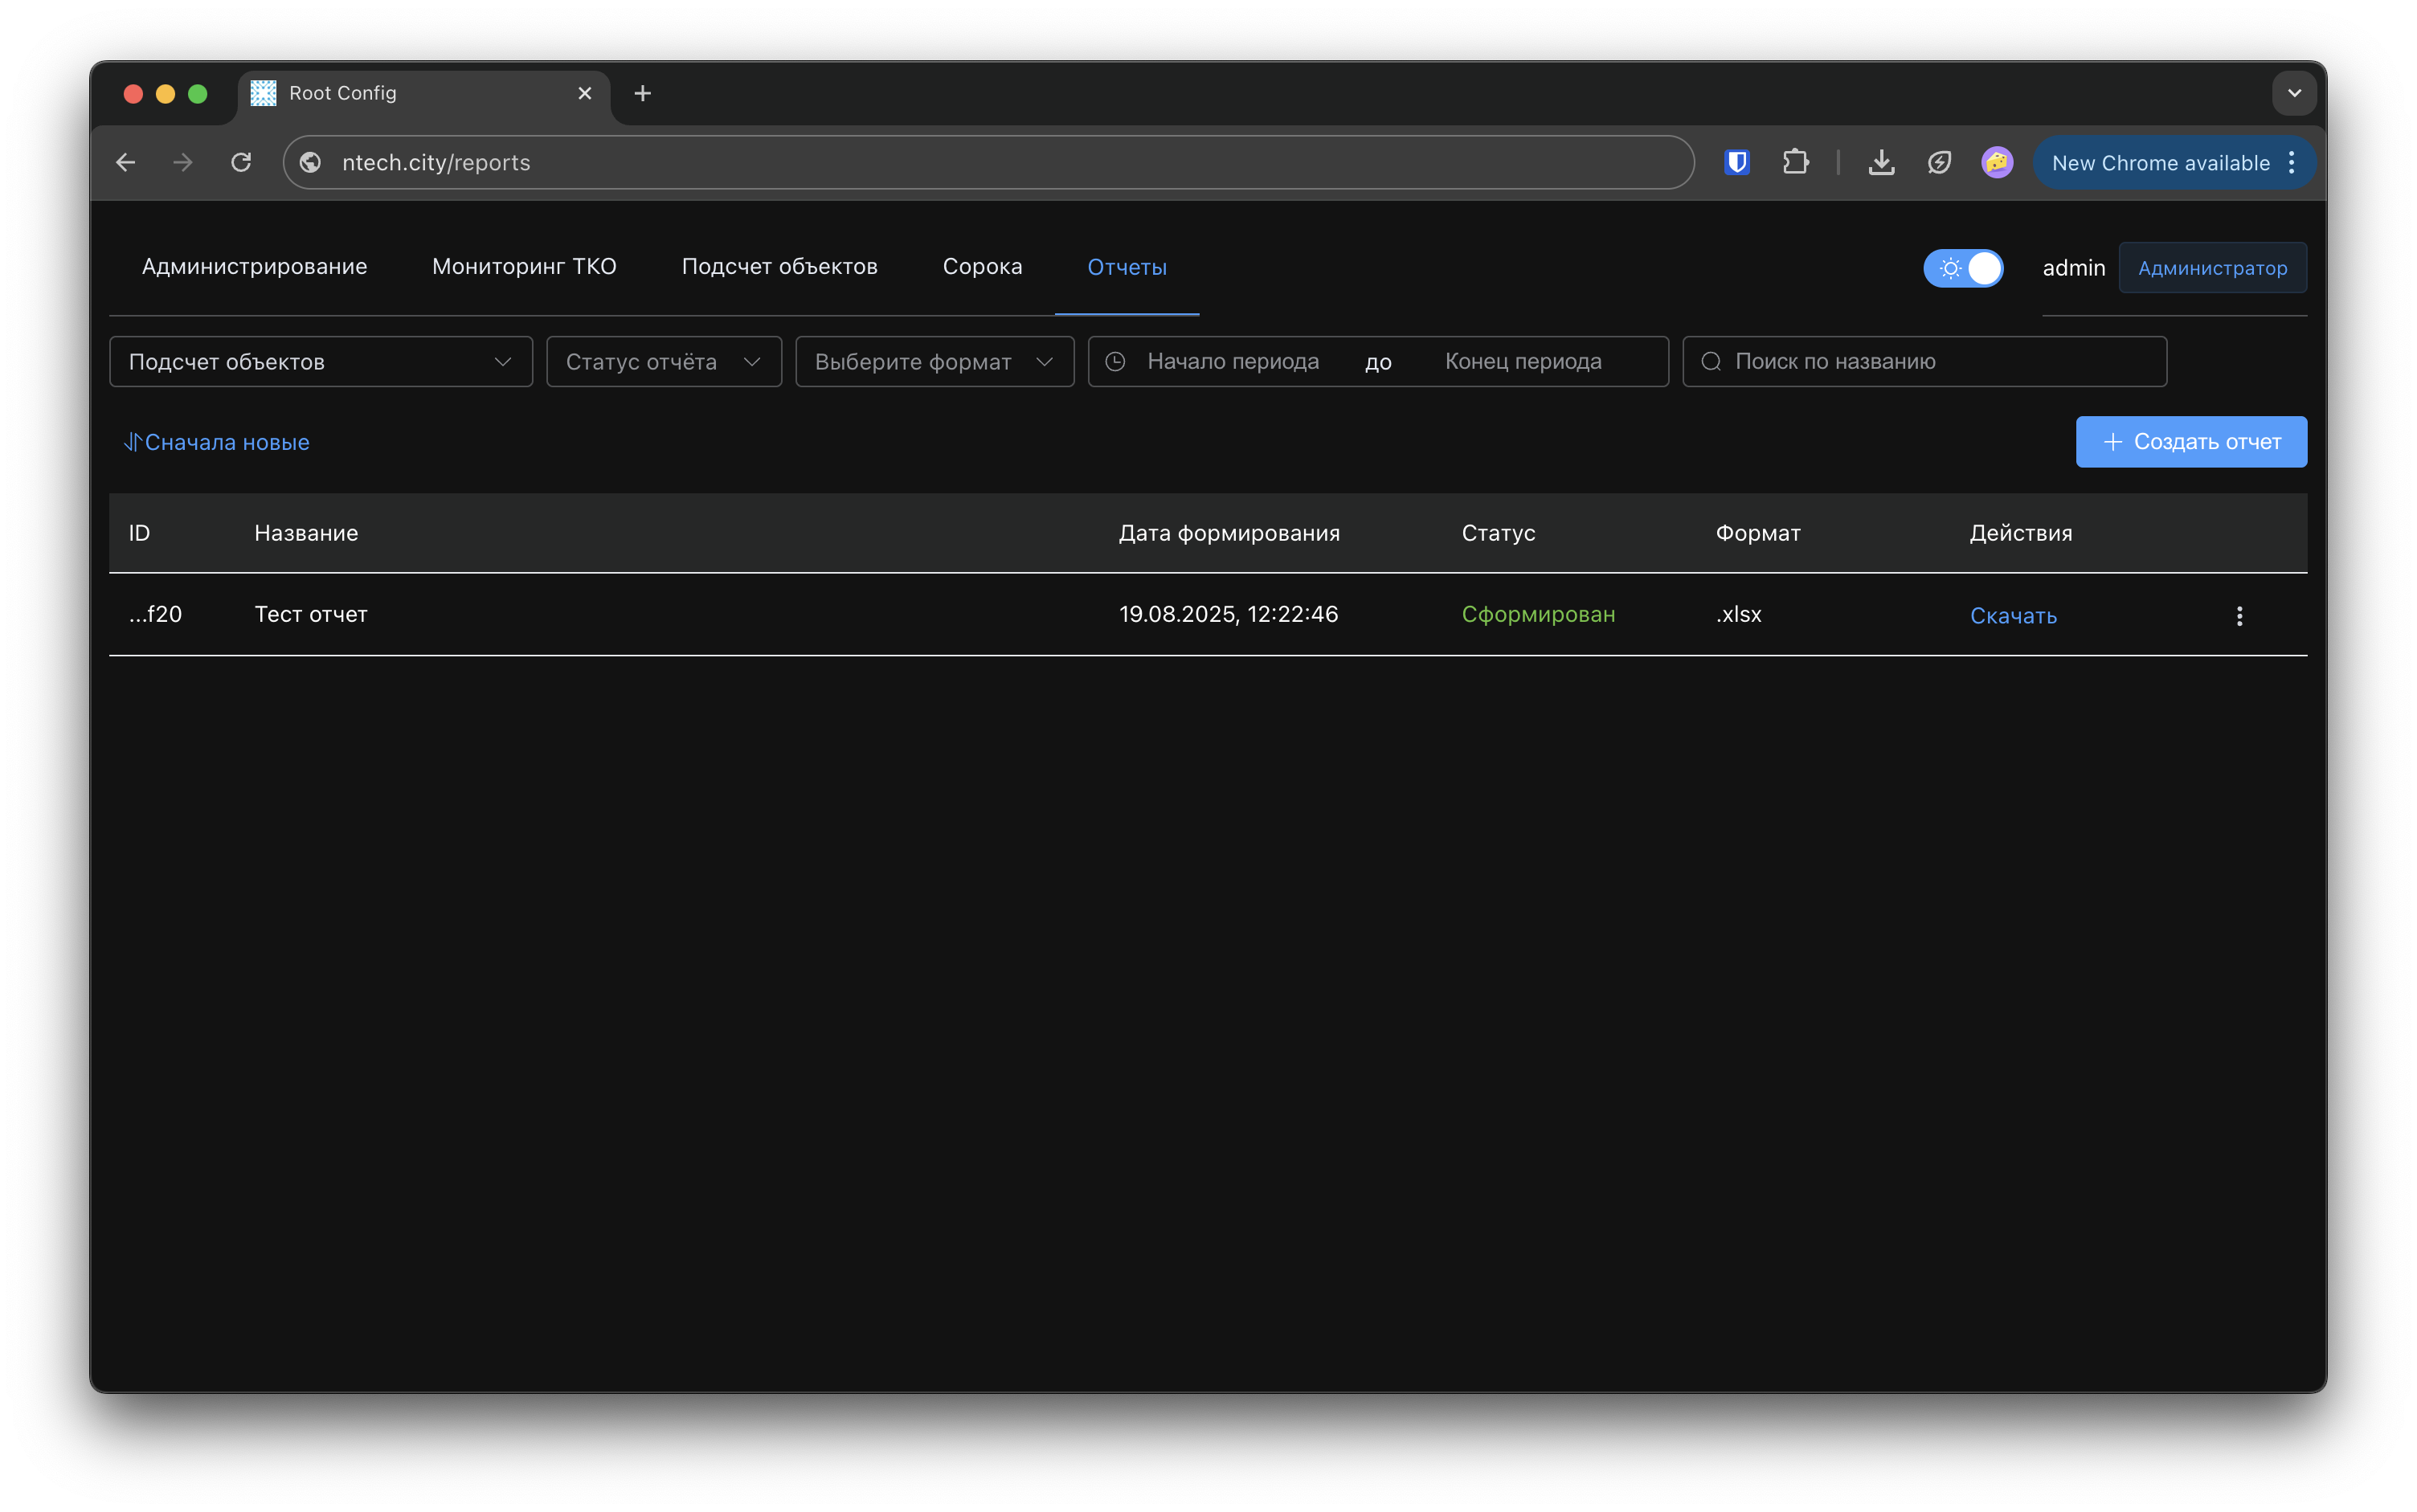This screenshot has width=2417, height=1512.
Task: Switch to the Мониторинг ТКО tab
Action: pyautogui.click(x=524, y=267)
